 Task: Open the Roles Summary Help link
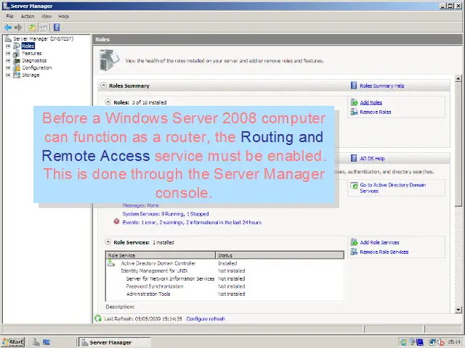[x=382, y=86]
